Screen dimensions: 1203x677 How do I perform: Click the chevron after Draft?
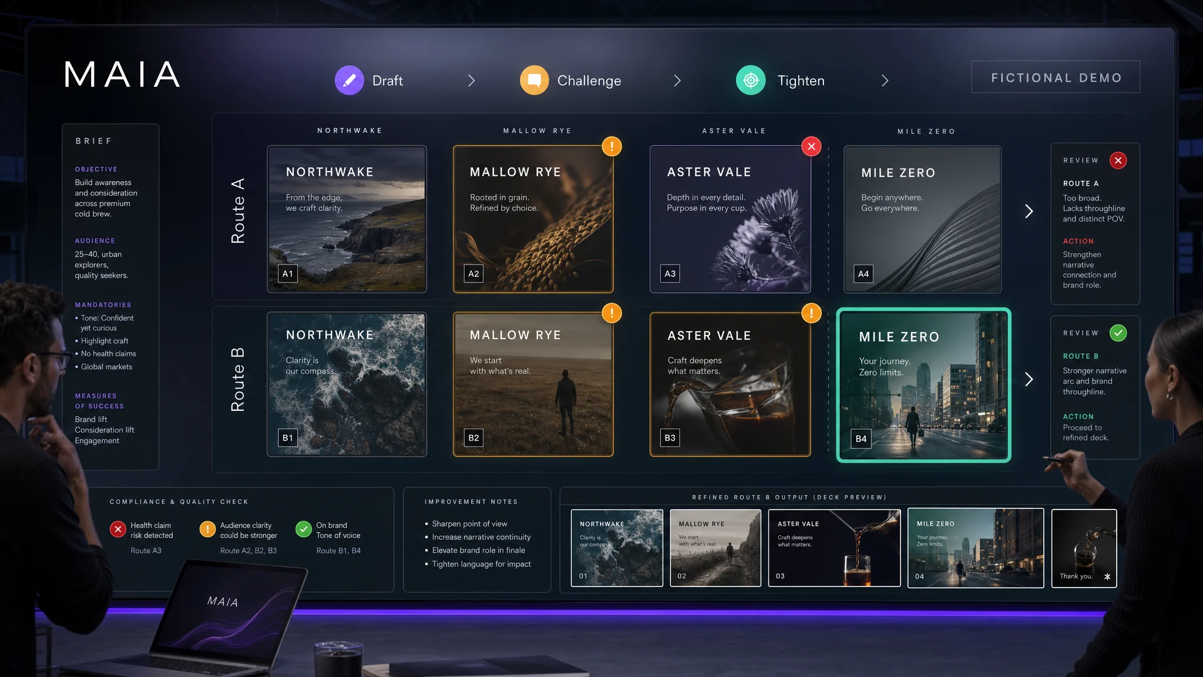coord(471,81)
